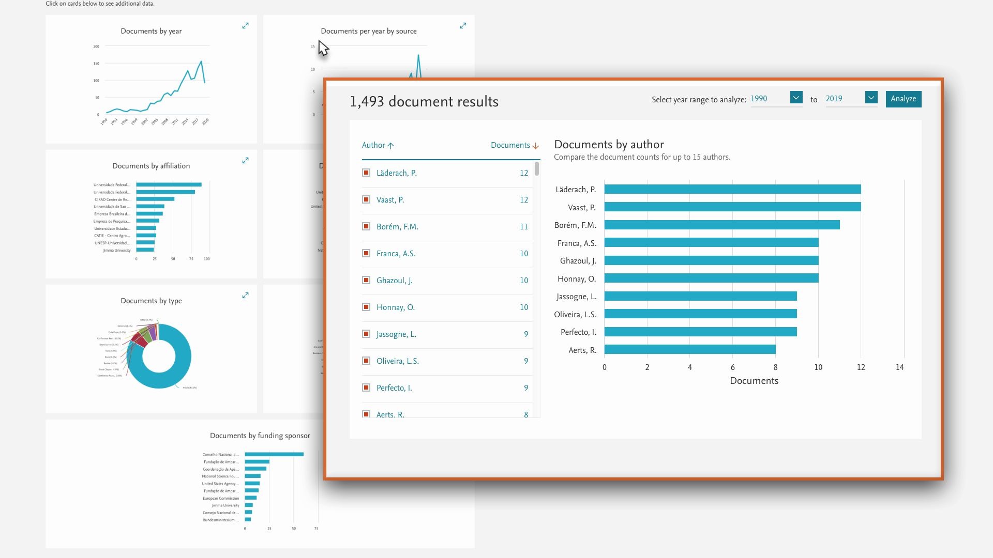Click document count 12 for Läderach
This screenshot has height=558, width=993.
(523, 173)
